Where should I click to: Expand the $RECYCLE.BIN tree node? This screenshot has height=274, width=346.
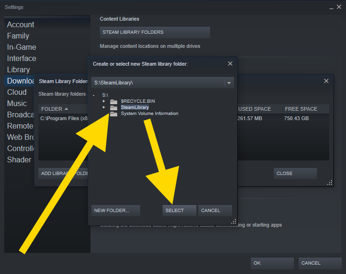[104, 101]
